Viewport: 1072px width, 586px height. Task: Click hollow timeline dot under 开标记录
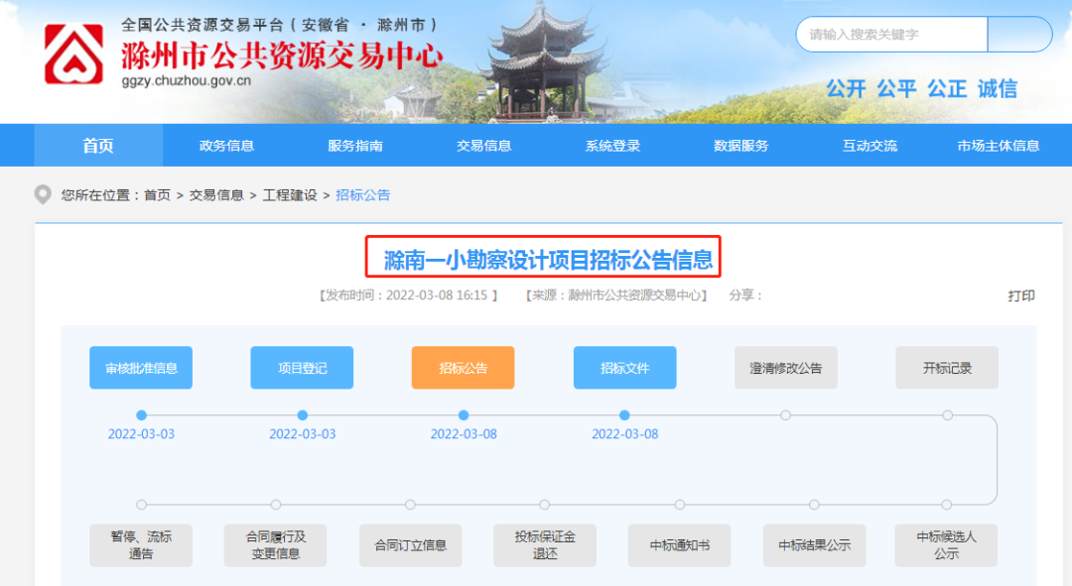coord(948,415)
